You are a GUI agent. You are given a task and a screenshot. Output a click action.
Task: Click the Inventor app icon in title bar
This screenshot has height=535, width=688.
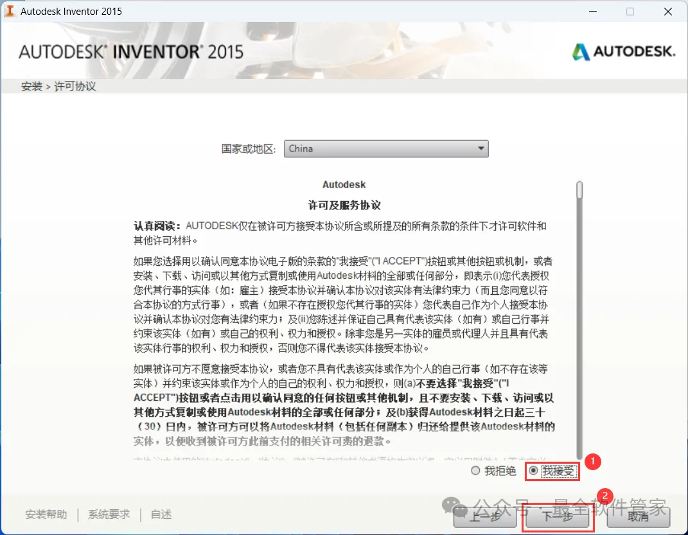9,11
